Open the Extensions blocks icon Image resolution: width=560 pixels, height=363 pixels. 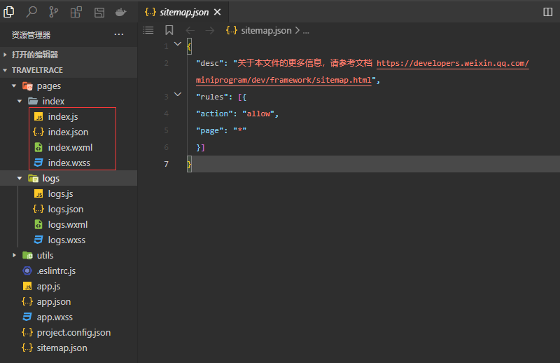[x=76, y=12]
